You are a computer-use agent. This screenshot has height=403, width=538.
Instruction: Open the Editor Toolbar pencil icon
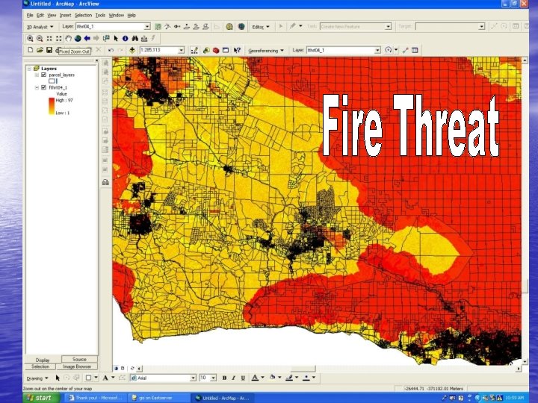[x=194, y=51]
